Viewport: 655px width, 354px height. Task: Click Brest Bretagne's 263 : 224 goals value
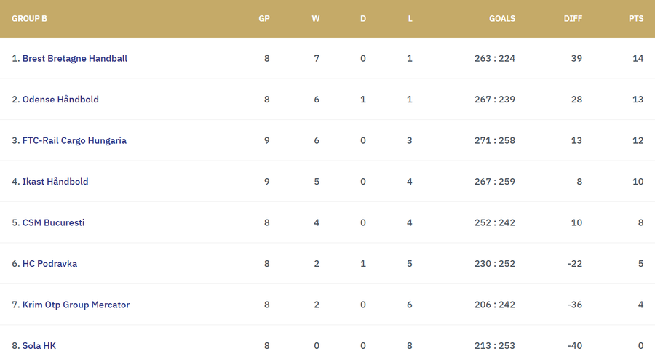[x=494, y=58]
